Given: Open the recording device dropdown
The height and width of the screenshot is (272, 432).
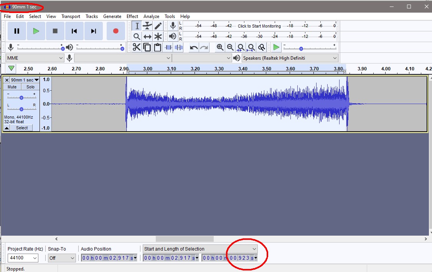Looking at the screenshot, I should click(123, 58).
